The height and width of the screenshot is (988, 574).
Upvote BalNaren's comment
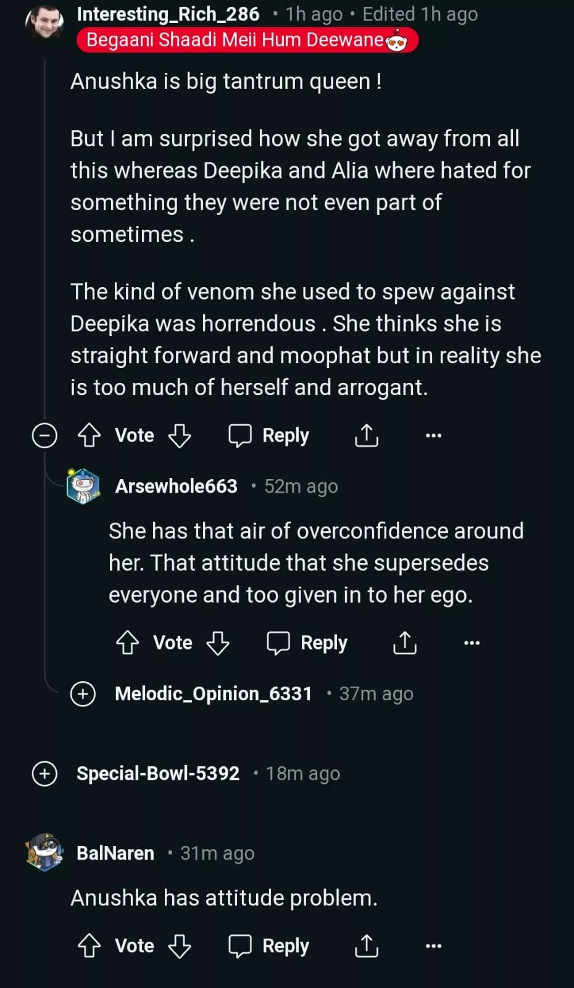[89, 946]
